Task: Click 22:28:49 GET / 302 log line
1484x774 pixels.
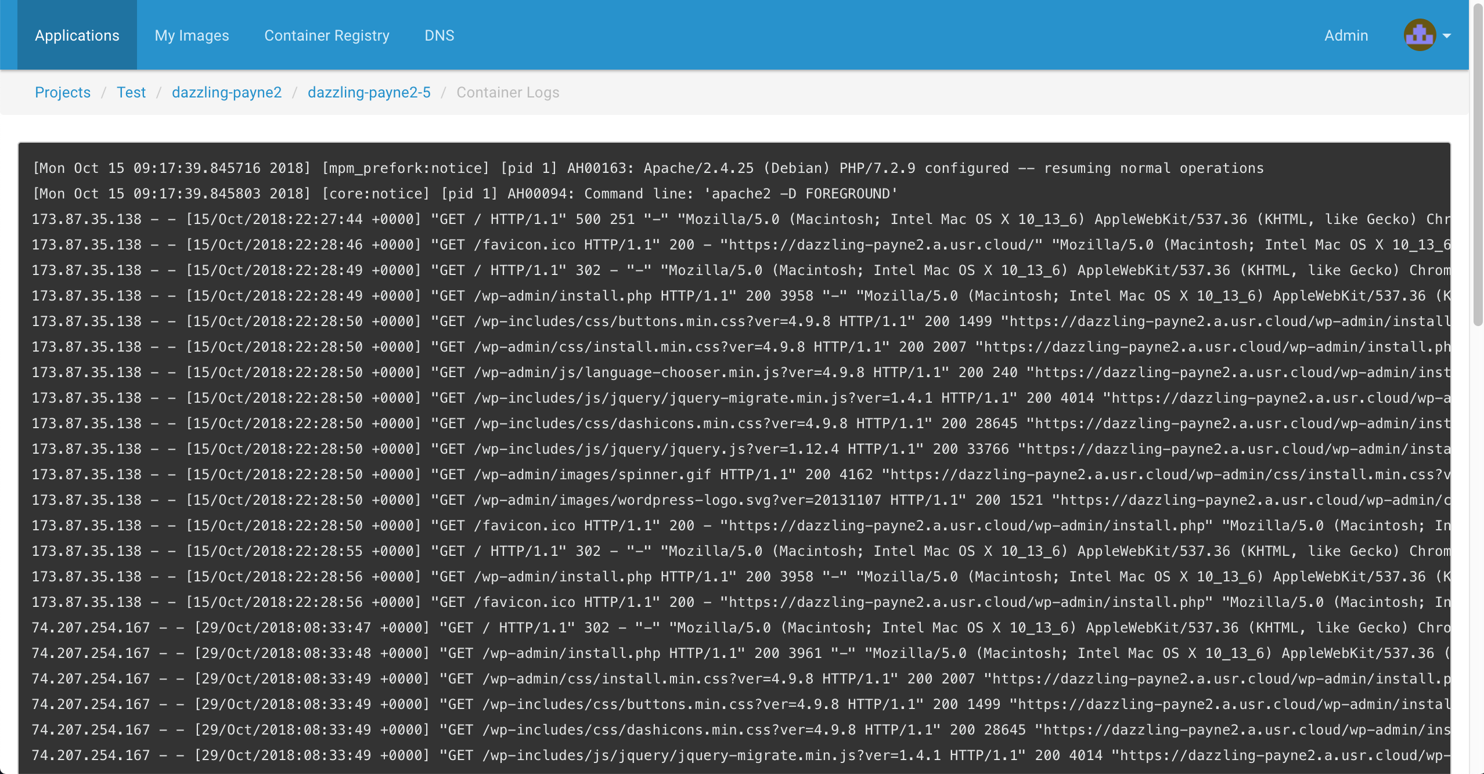Action: tap(741, 270)
